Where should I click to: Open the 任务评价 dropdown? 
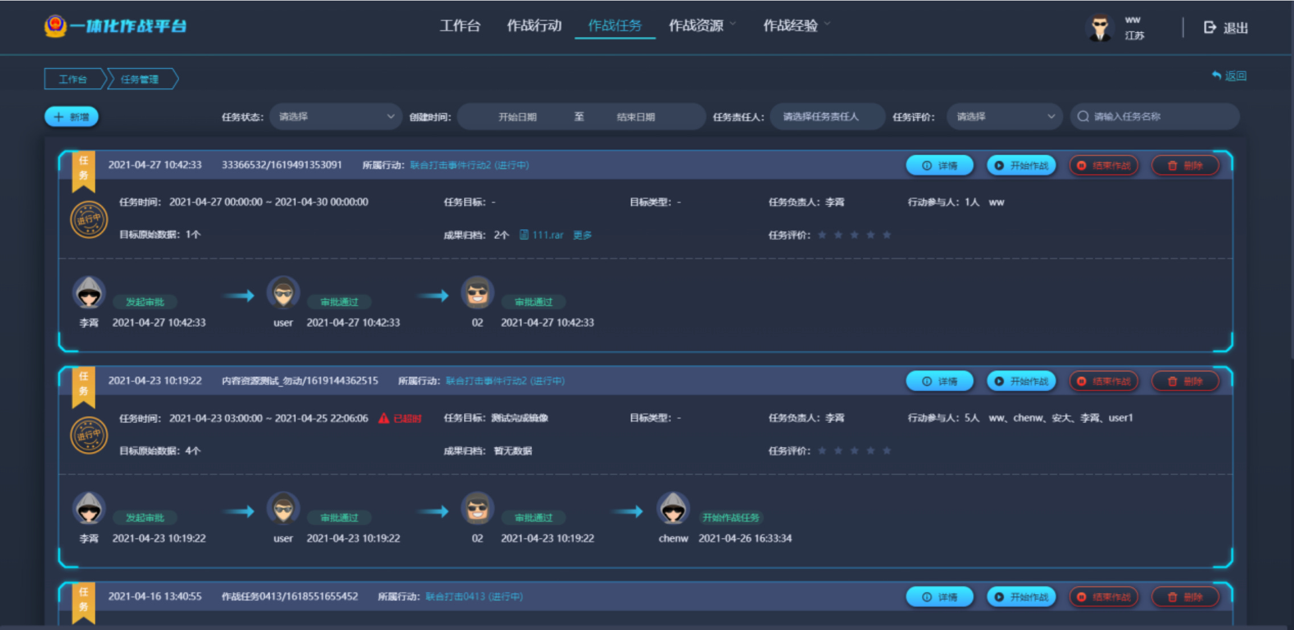point(1004,117)
